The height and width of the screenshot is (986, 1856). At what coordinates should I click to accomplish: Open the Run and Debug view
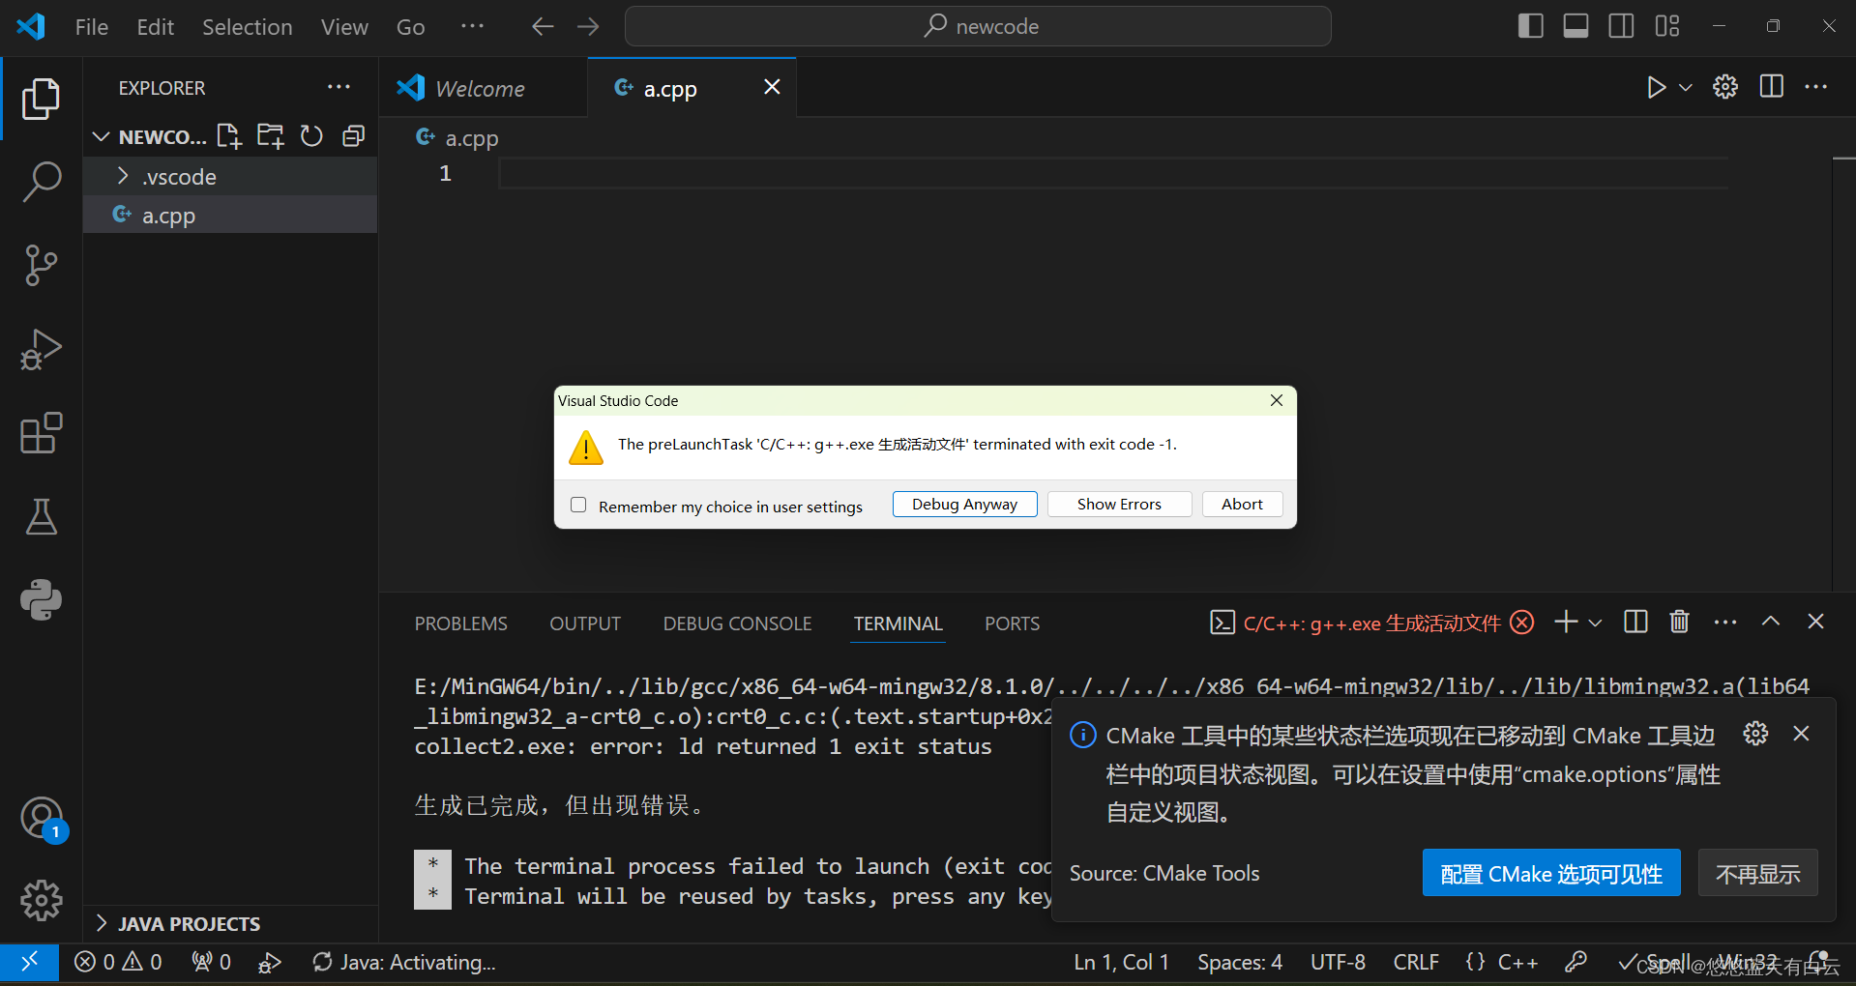[x=41, y=350]
